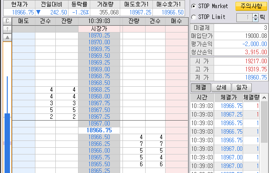The height and width of the screenshot is (173, 269).
Task: Click the 매입단가 value 19000.08
Action: point(256,36)
